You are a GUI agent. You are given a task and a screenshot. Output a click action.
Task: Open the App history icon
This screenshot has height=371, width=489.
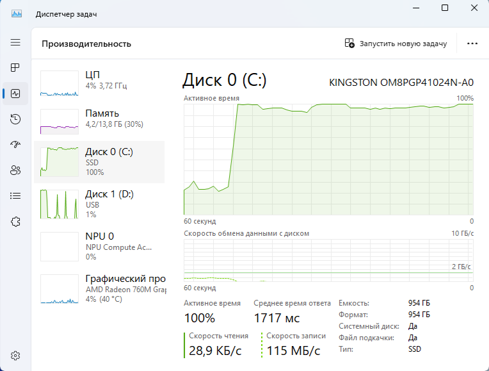pyautogui.click(x=15, y=119)
